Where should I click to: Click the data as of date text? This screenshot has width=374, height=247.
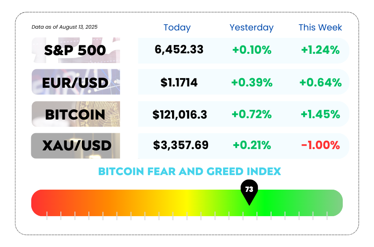65,27
